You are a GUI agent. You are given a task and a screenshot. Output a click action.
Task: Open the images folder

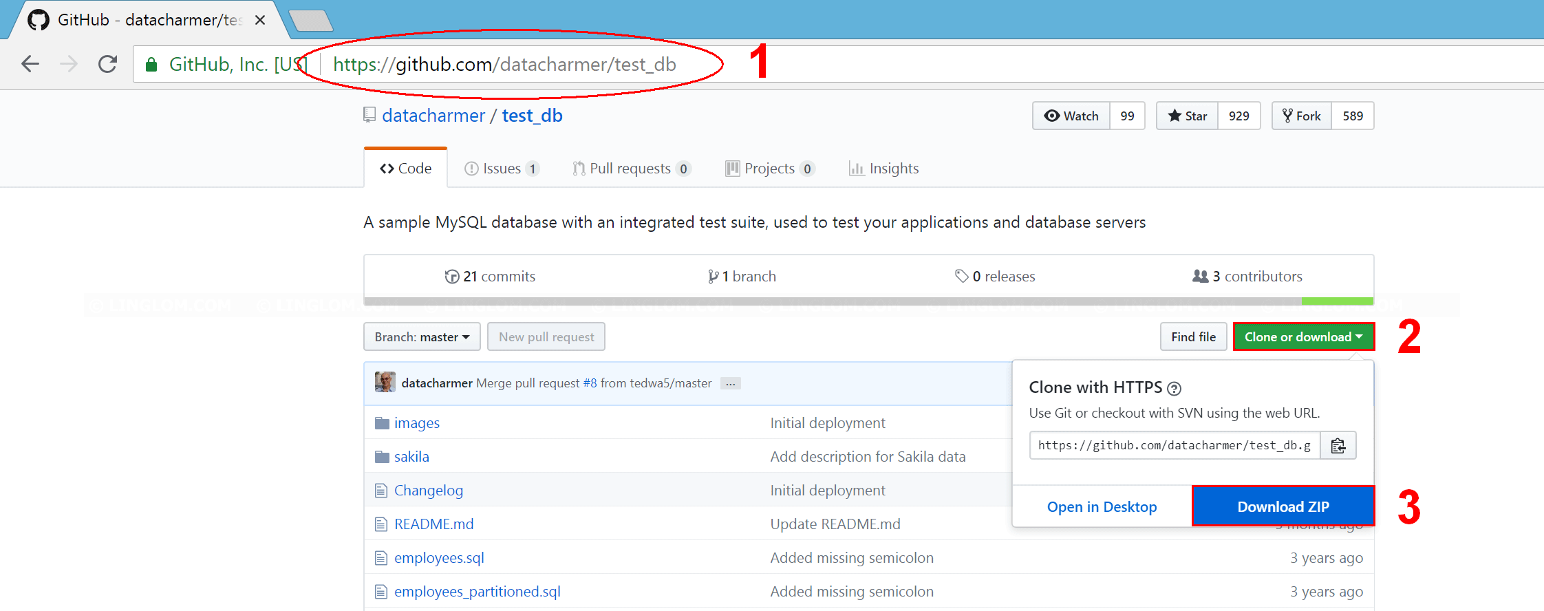417,423
